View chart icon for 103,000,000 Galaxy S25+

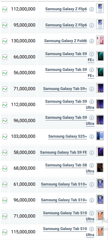[5, 136]
